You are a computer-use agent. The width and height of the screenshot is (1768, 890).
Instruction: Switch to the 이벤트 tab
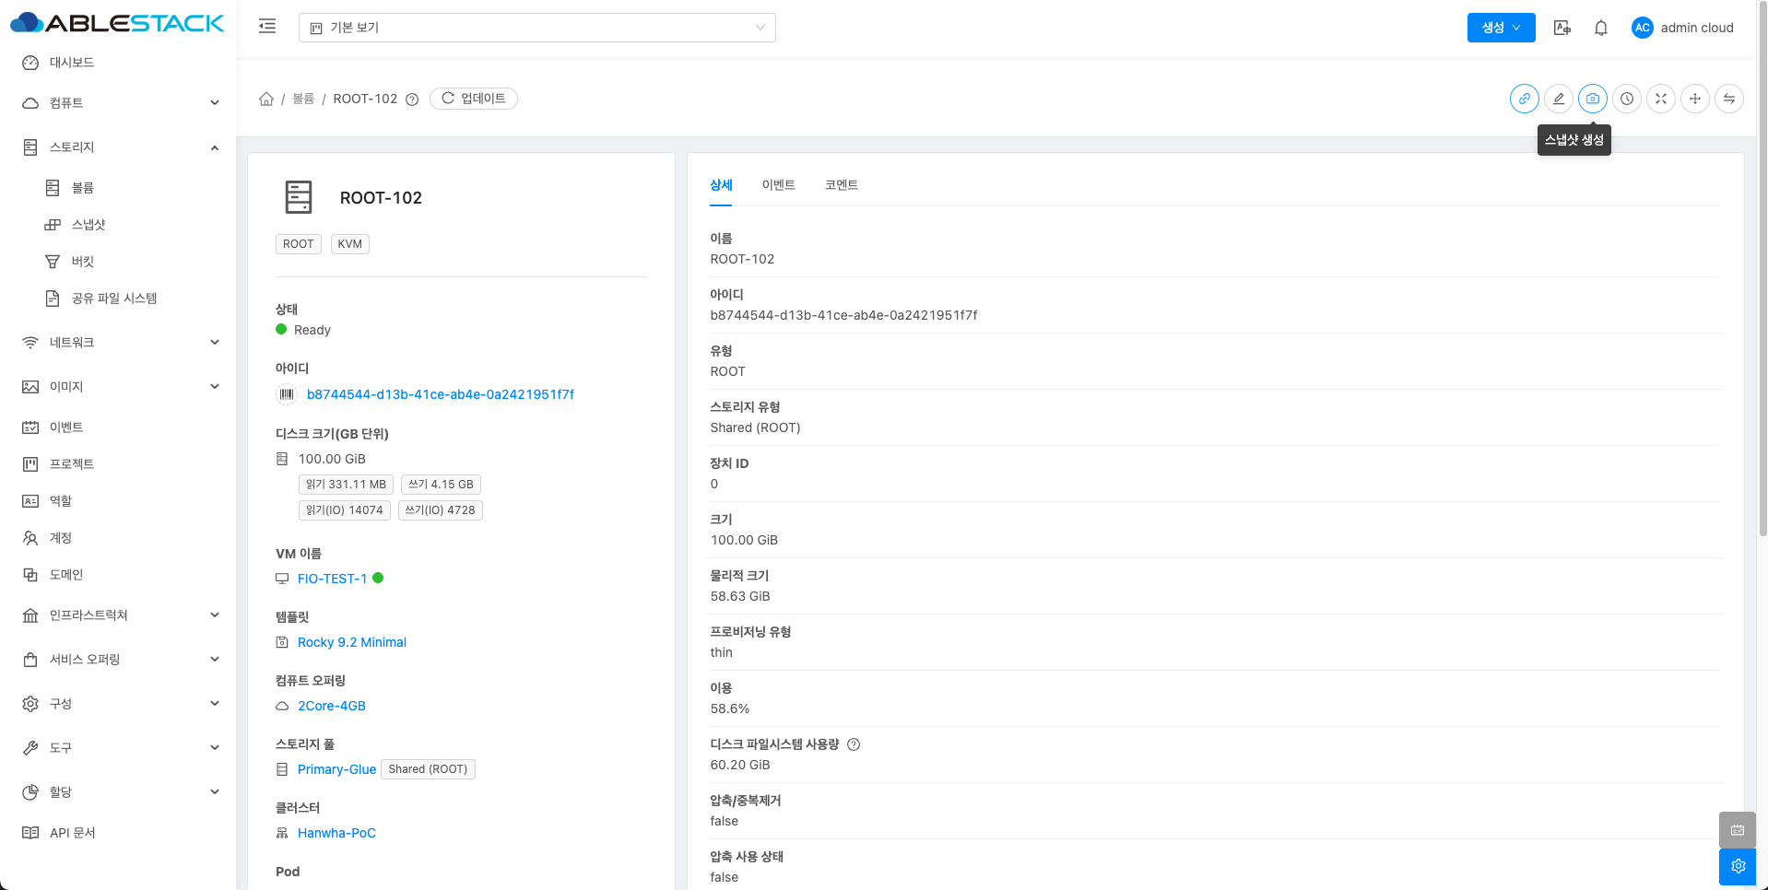tap(778, 185)
